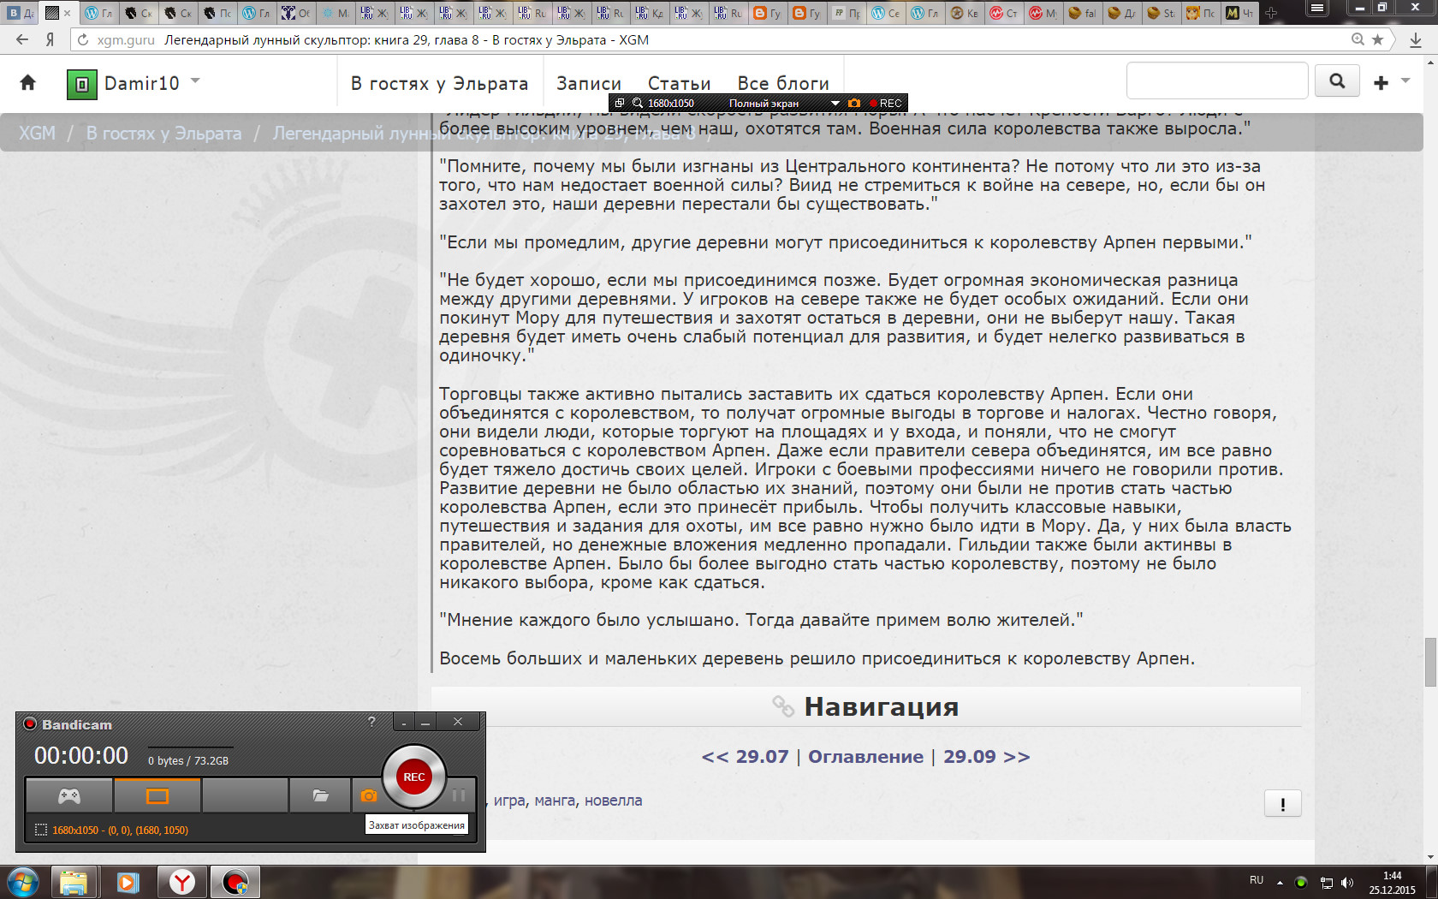The width and height of the screenshot is (1438, 899).
Task: Click the page vertical scrollbar thumb
Action: tap(1430, 662)
